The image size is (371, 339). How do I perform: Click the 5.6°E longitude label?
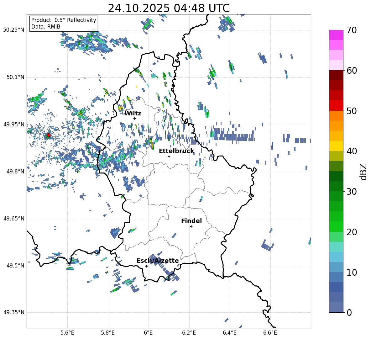67,333
